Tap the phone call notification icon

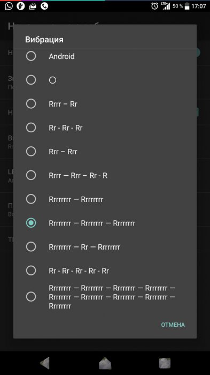44,6
